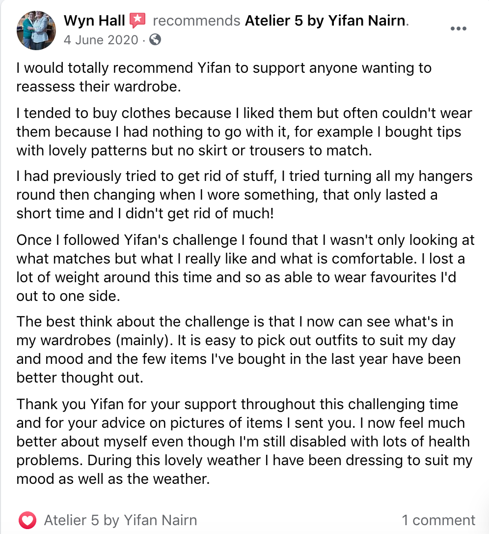Open the post options three-dot menu
Screen dimensions: 489x534
coord(458,29)
